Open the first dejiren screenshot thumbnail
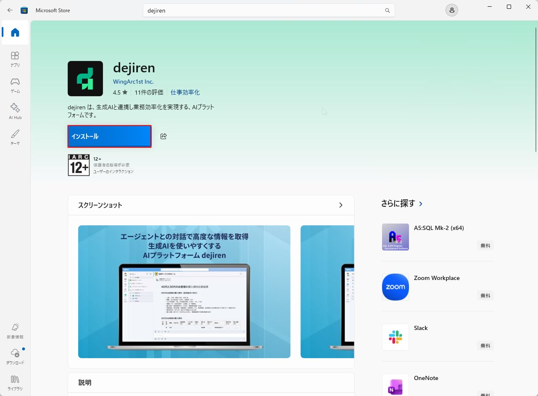The image size is (538, 396). (184, 291)
